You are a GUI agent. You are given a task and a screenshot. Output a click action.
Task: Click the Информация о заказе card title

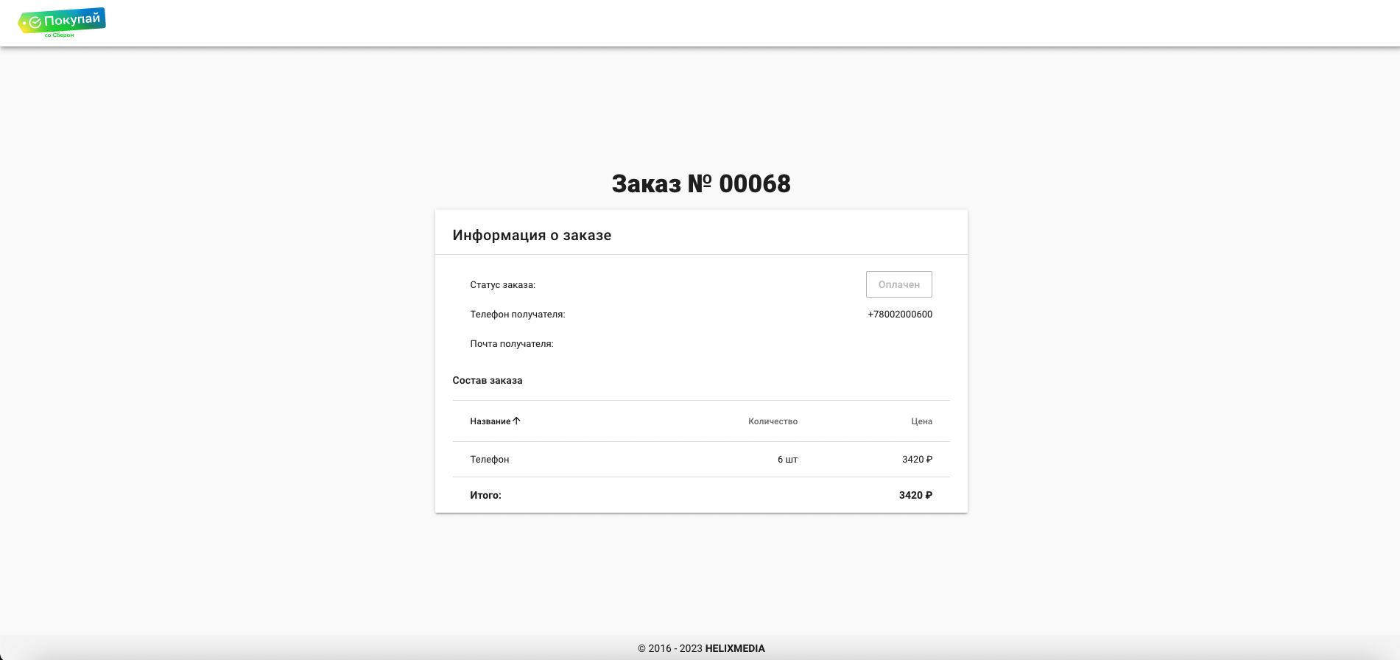point(532,235)
